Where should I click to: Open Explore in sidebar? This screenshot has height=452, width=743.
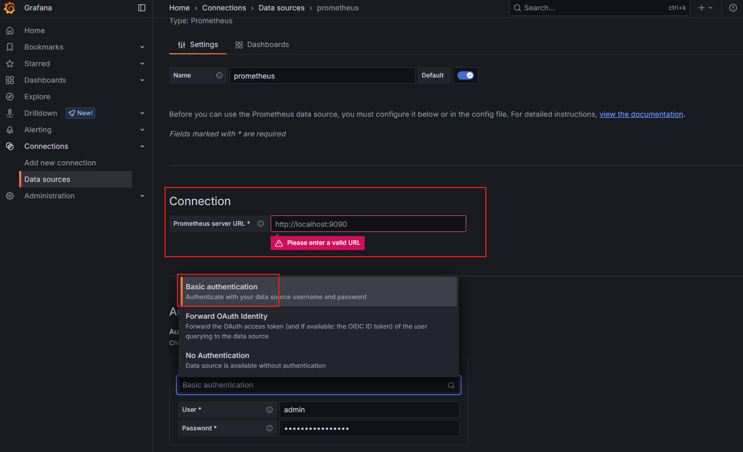click(37, 97)
